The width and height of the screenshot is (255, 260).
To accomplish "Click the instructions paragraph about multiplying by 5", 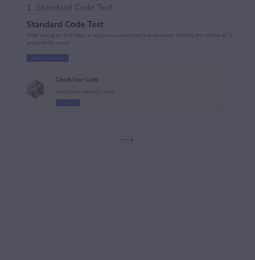I will coord(129,39).
